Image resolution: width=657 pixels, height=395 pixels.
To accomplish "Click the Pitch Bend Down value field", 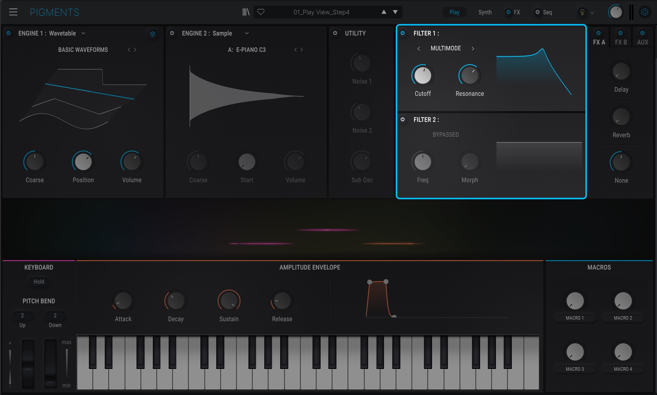I will point(55,316).
